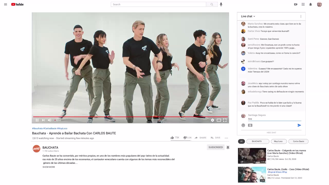Viewport: 329px width, 185px height.
Task: Click the search magnifier button
Action: 212,4
